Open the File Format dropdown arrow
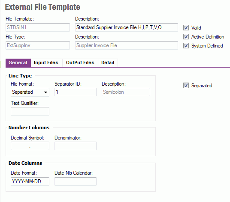Viewport: 230px width, 202px height. (x=45, y=92)
